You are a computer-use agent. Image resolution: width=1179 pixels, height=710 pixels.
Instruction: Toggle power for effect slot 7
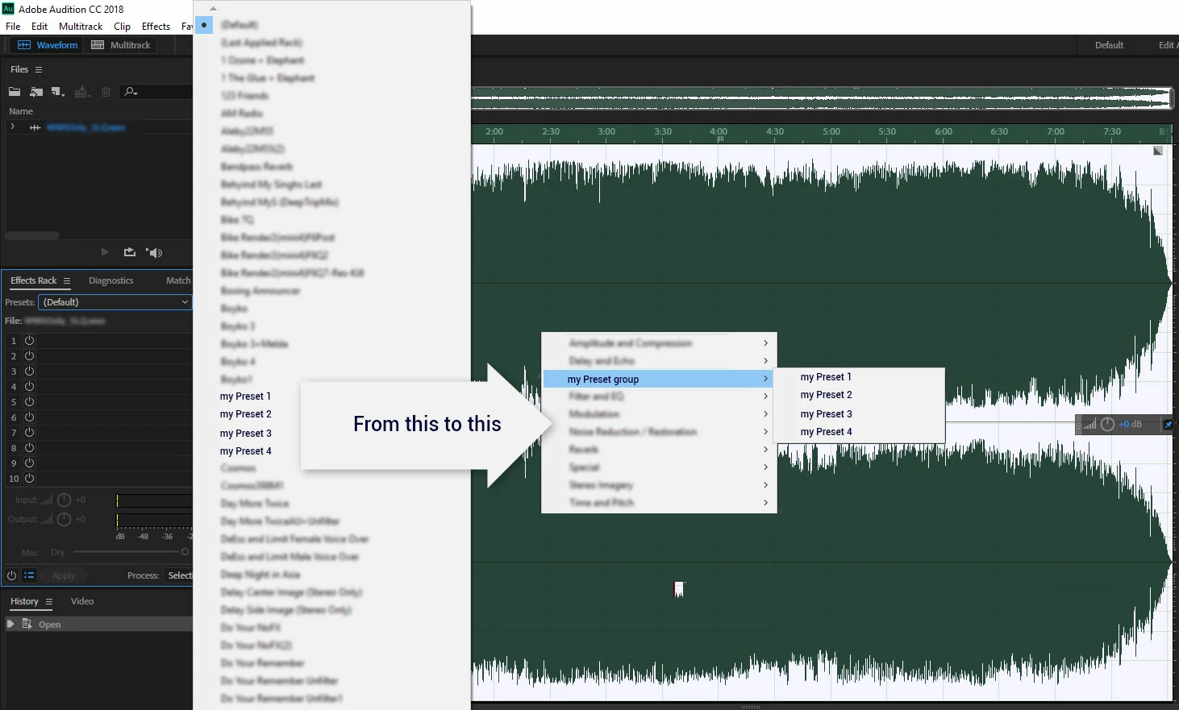29,433
